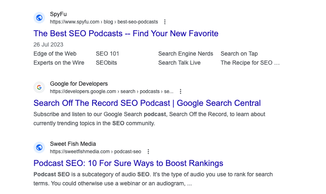Viewport: 326px width, 194px height.
Task: Click the SEO 101 sitelink
Action: pos(107,54)
